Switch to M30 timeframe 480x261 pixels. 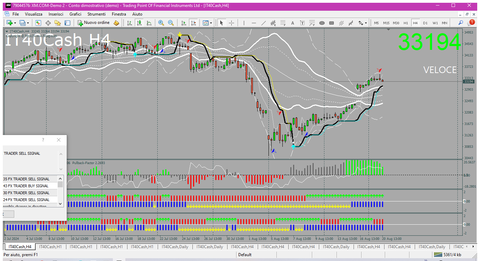(x=396, y=23)
